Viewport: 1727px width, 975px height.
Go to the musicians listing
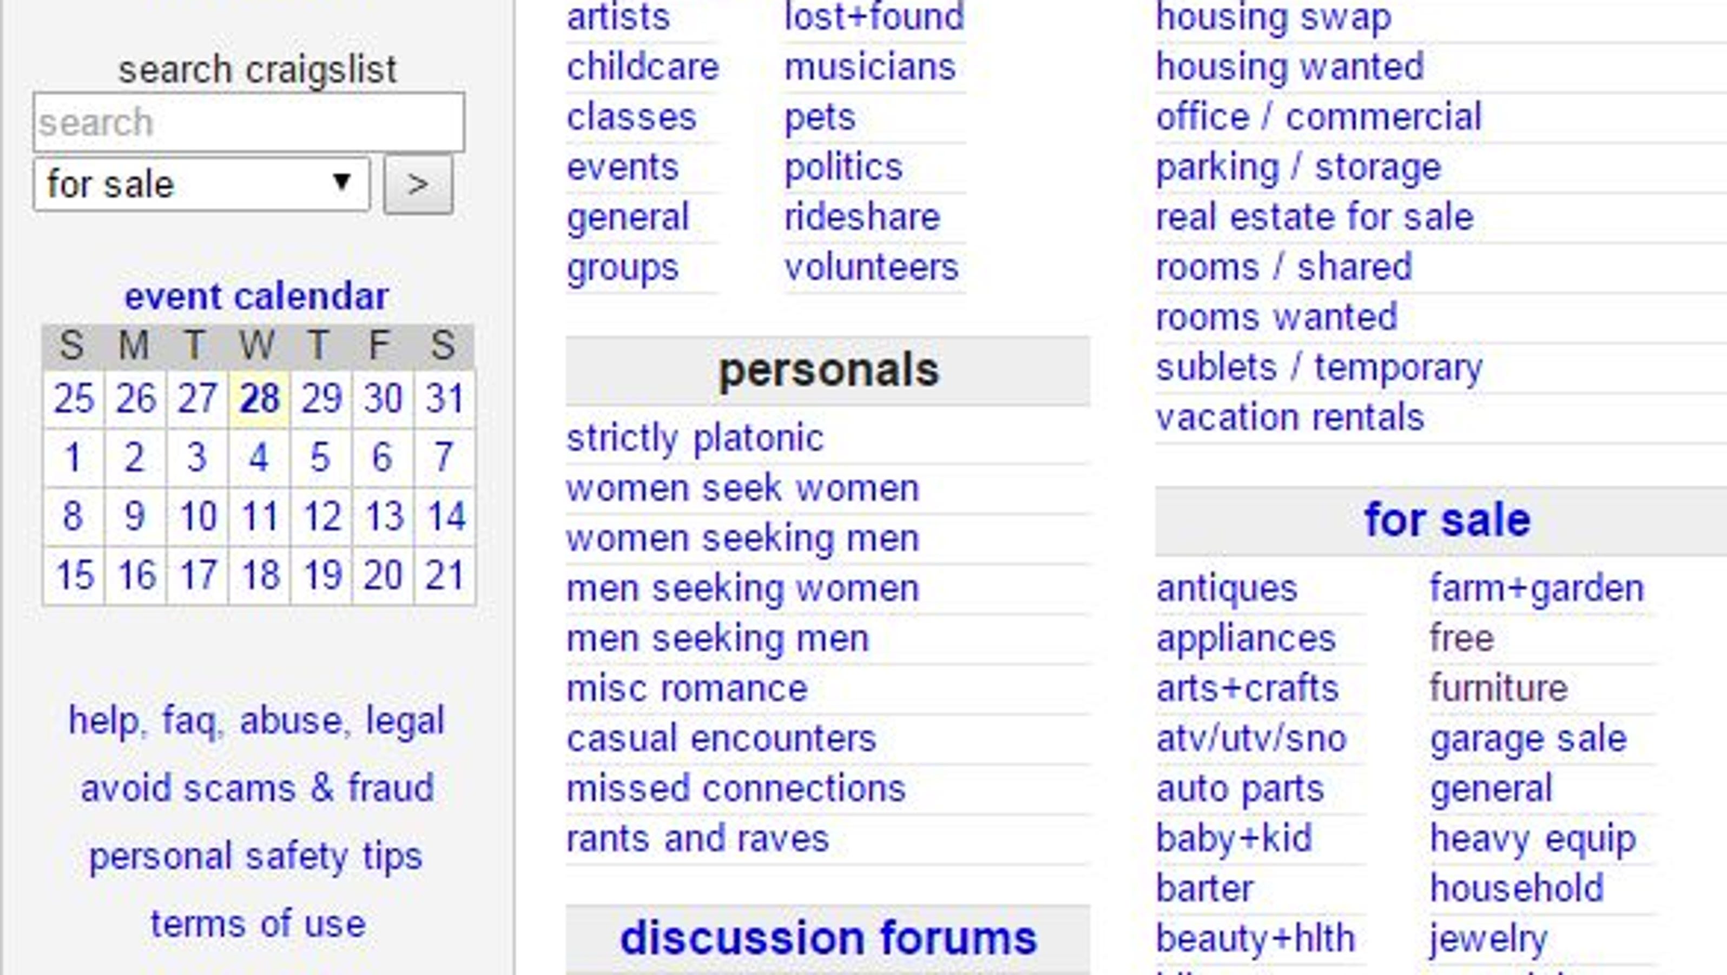click(870, 67)
